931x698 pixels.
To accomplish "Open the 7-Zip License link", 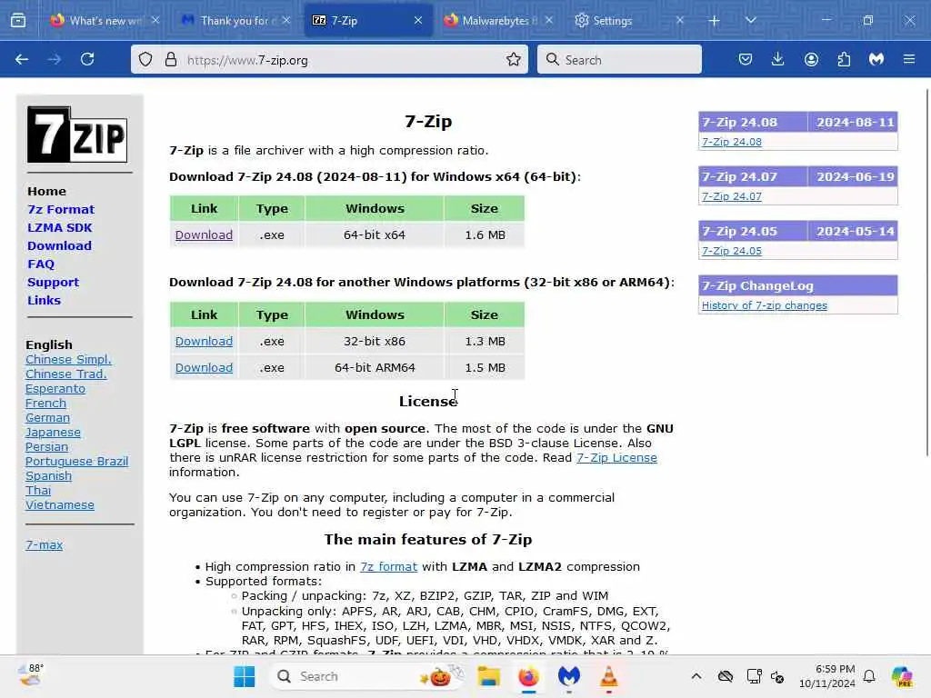I will point(616,458).
